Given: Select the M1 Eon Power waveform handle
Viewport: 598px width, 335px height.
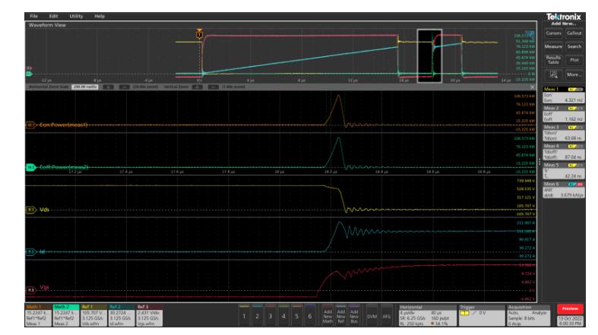Looking at the screenshot, I should (x=30, y=125).
